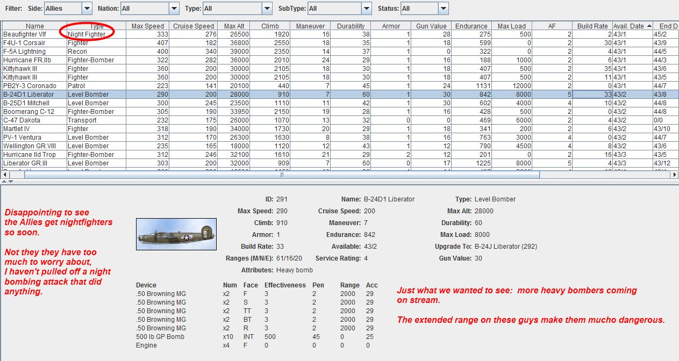The height and width of the screenshot is (361, 679).
Task: Open the Status filter dropdown
Action: pos(442,9)
